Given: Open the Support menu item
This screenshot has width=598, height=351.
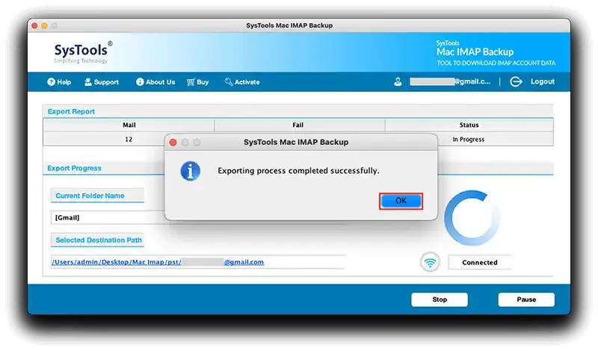Looking at the screenshot, I should click(102, 82).
